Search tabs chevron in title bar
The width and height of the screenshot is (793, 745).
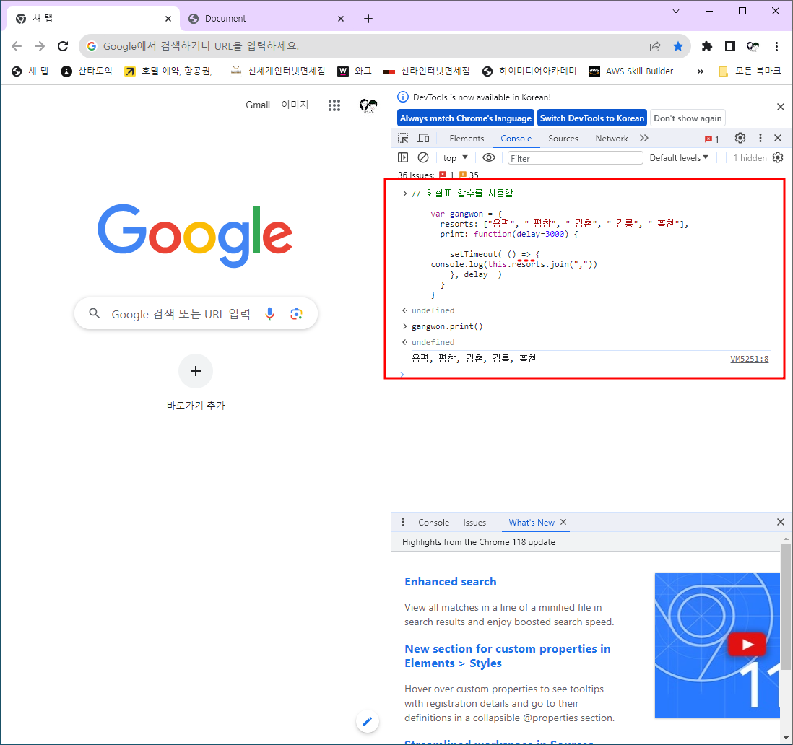tap(676, 11)
